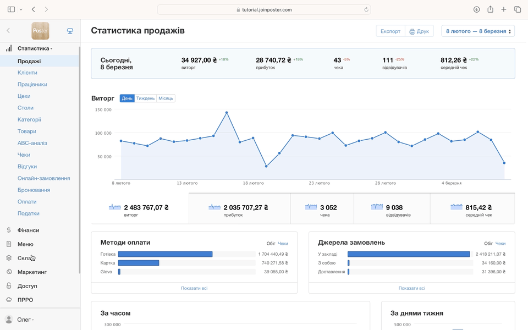This screenshot has width=528, height=330.
Task: Open ABC-аналіз in statistics menu
Action: pos(32,143)
